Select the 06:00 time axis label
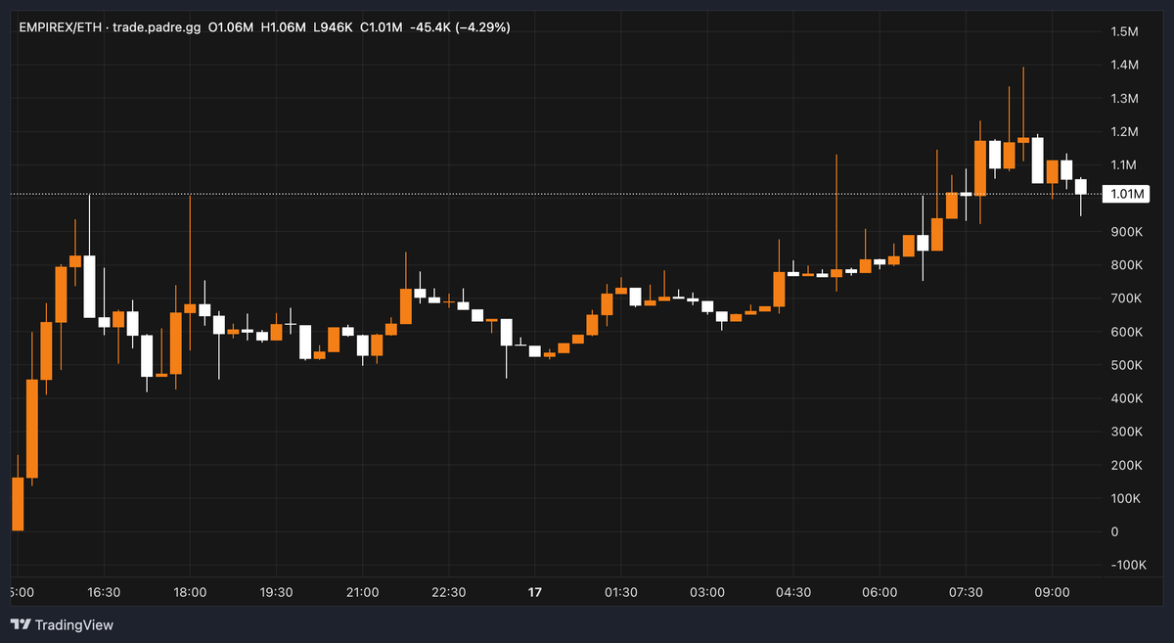 (x=880, y=593)
